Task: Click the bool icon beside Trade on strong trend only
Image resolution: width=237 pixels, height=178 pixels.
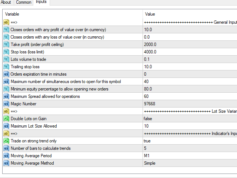Action: (x=6, y=141)
